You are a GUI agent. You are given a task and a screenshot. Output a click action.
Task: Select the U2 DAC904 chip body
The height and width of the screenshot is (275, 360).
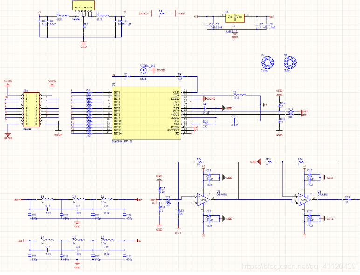(146, 113)
